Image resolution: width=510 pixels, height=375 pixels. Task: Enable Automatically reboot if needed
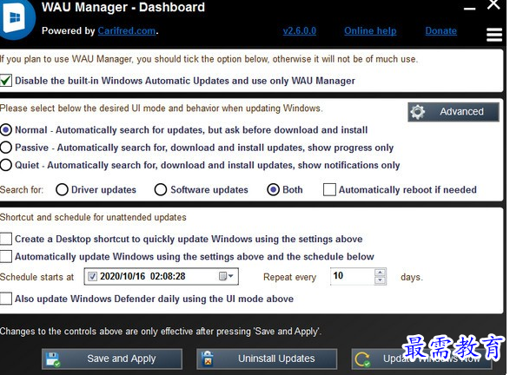point(329,190)
